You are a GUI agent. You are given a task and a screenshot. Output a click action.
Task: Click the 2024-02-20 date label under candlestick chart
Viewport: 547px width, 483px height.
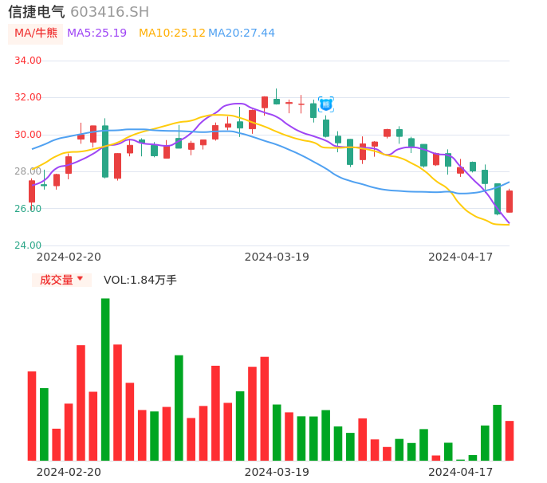point(69,257)
